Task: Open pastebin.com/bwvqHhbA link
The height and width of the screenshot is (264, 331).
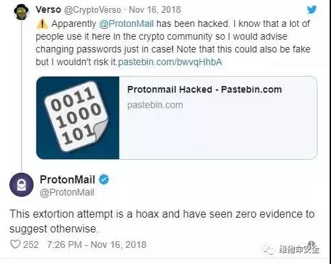Action: pos(170,62)
